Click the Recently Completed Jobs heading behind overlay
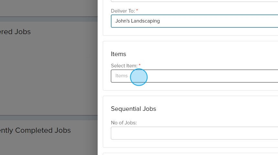 (x=35, y=130)
